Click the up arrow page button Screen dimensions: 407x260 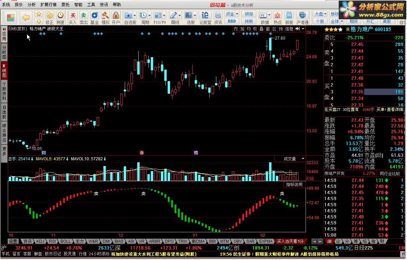[39, 14]
